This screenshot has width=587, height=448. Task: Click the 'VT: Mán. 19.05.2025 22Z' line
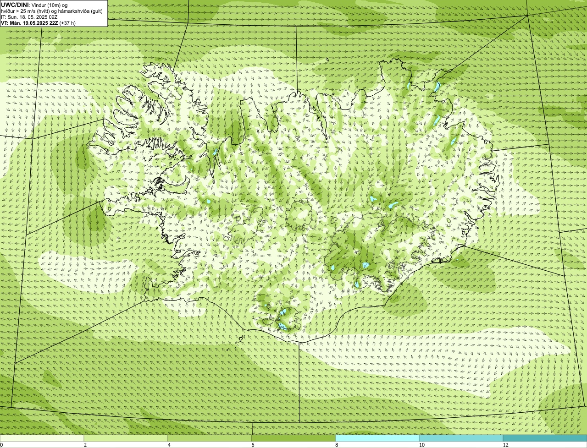[39, 22]
